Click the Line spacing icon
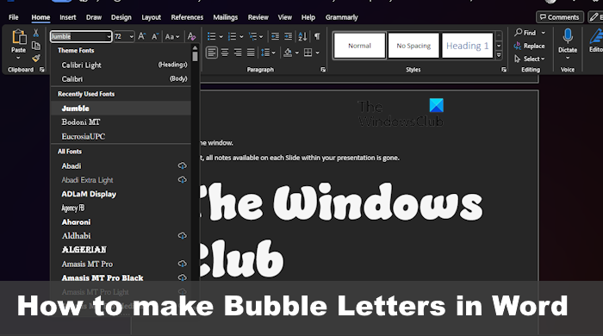The height and width of the screenshot is (336, 603). (265, 53)
